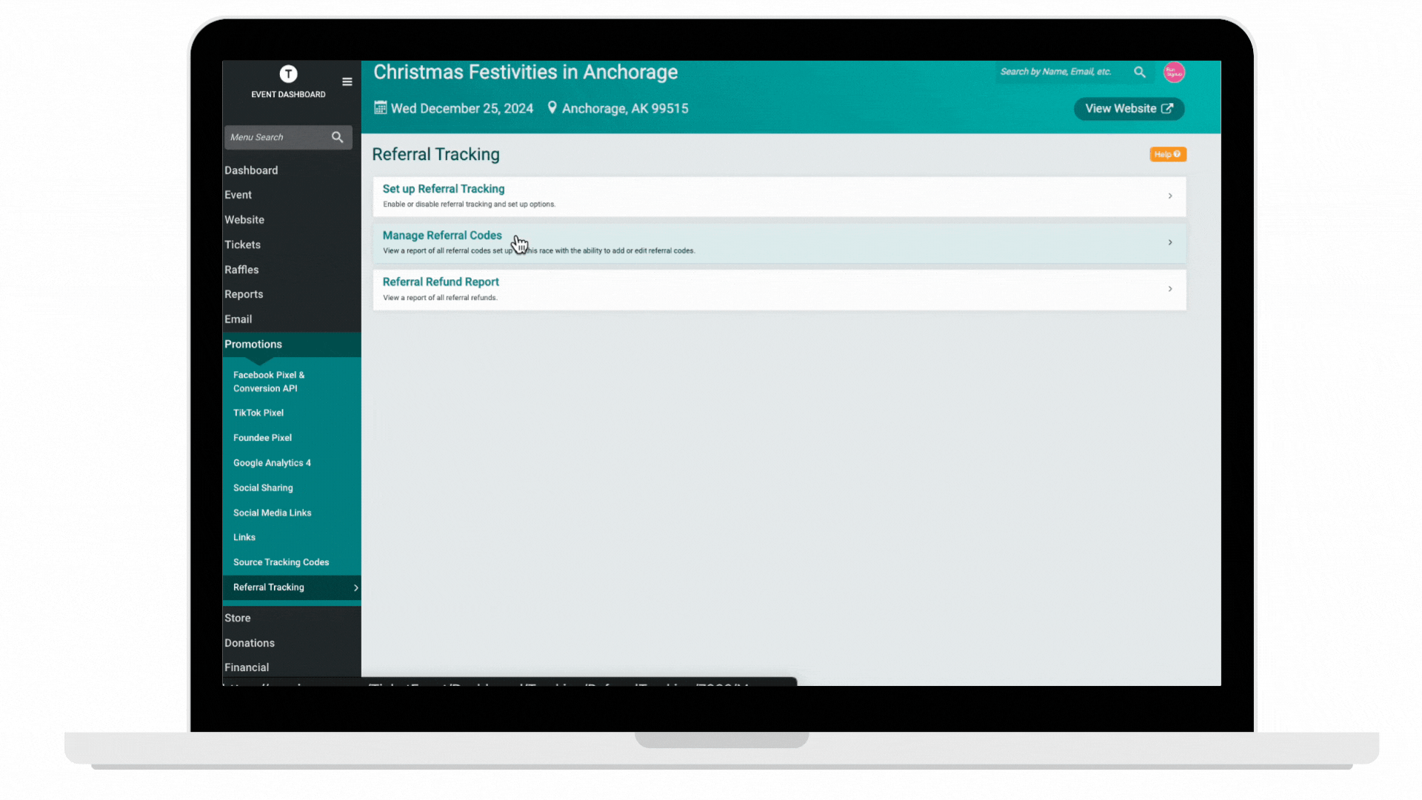Open the pink user avatar menu
This screenshot has width=1422, height=800.
[x=1174, y=72]
